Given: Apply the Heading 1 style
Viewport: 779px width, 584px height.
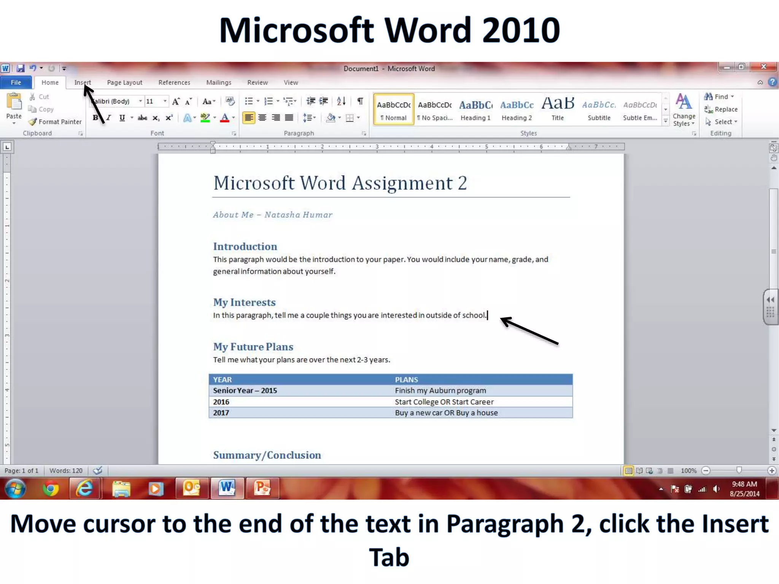Looking at the screenshot, I should [475, 109].
